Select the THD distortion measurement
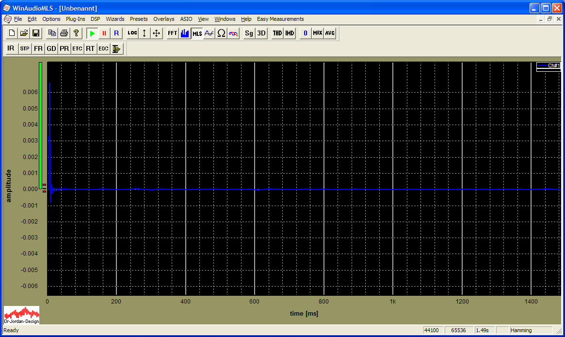Screen dimensions: 565x337 pyautogui.click(x=277, y=33)
